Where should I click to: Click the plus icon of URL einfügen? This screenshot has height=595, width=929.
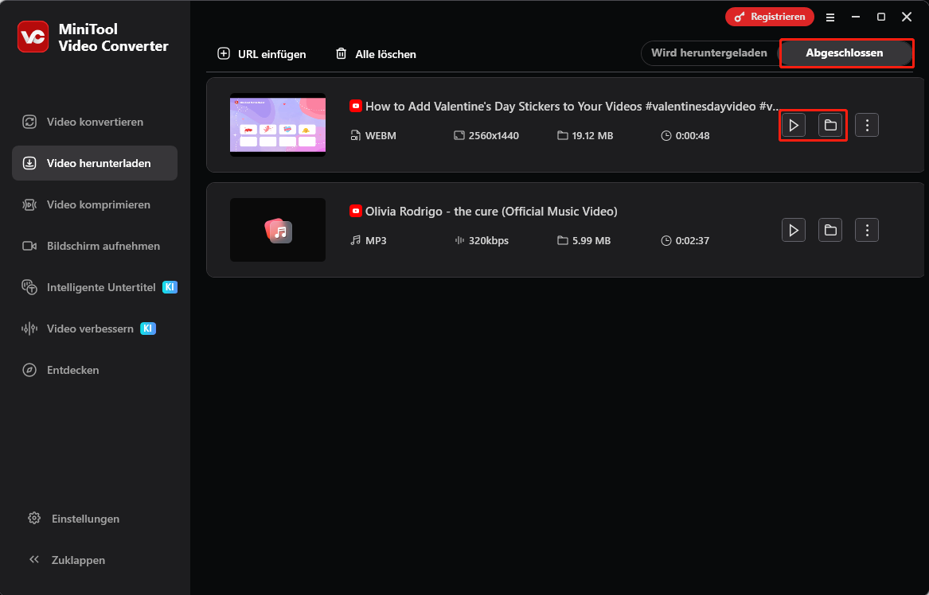click(224, 54)
